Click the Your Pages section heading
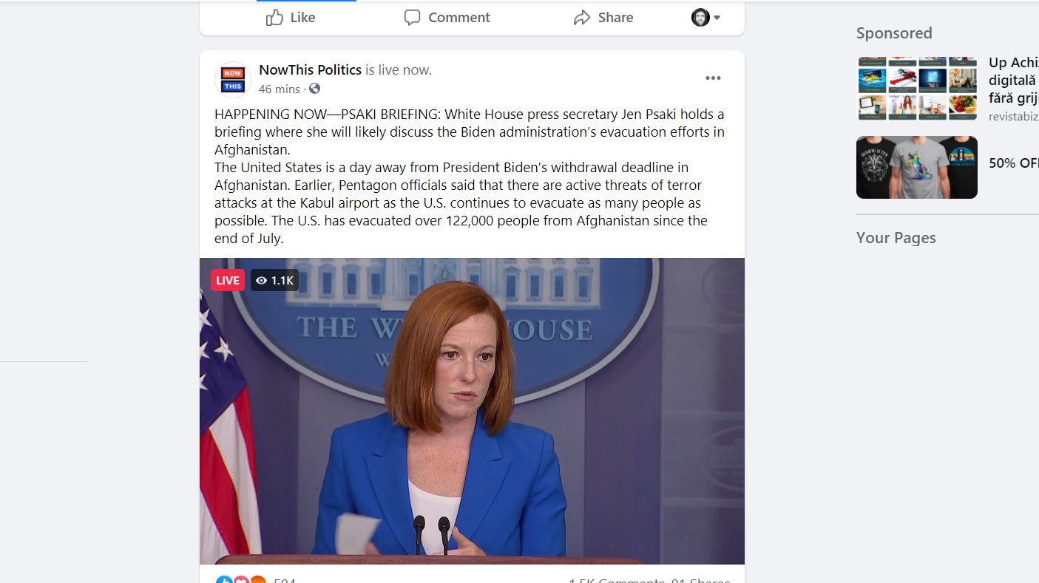1039x583 pixels. [896, 238]
